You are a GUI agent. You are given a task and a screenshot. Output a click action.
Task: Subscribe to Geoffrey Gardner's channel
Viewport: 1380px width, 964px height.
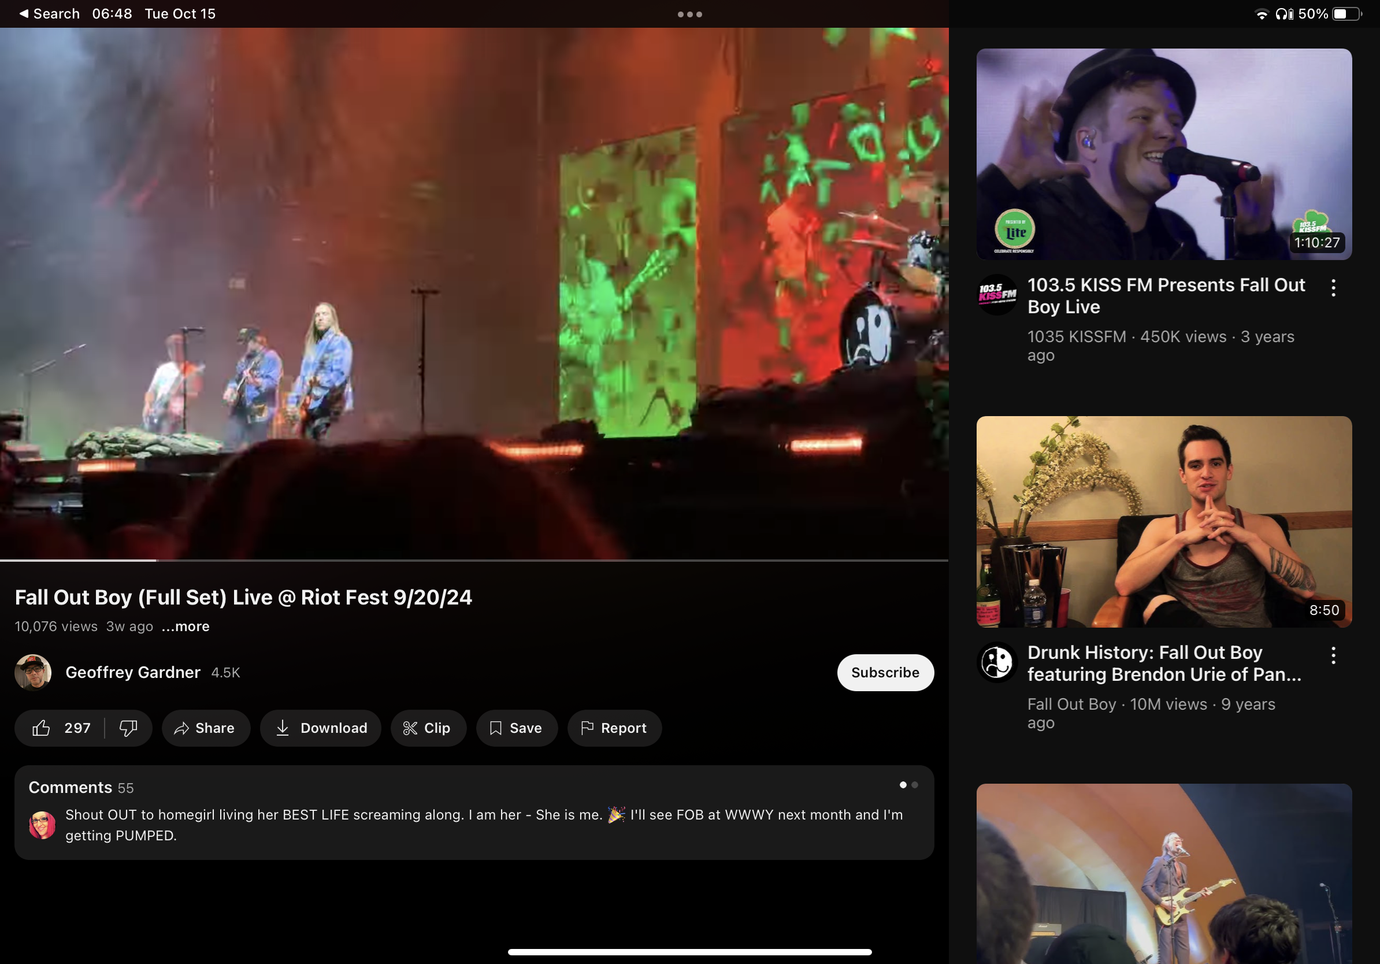885,672
